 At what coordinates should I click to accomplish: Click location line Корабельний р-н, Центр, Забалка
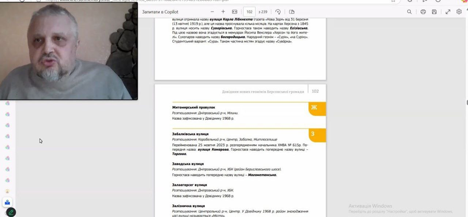(225, 139)
